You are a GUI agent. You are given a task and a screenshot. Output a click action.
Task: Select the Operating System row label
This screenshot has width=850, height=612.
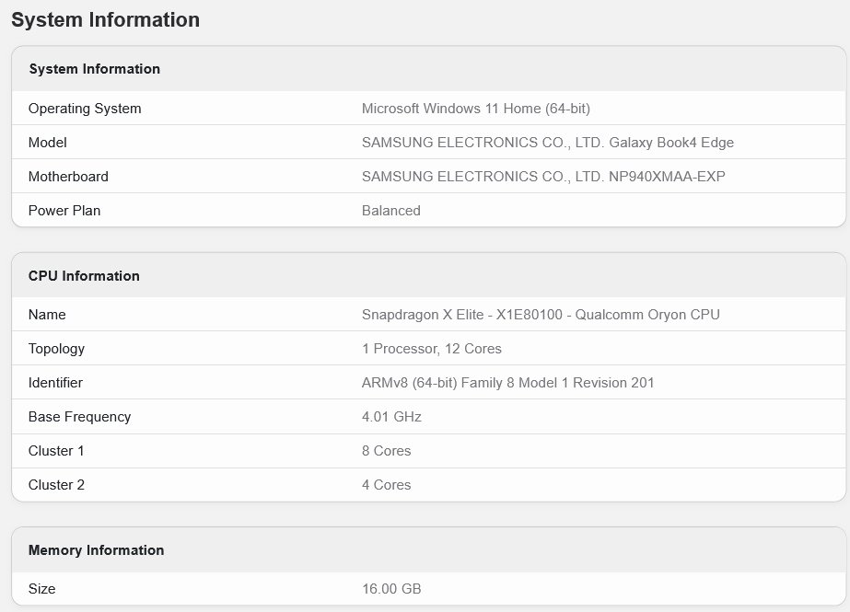[85, 109]
